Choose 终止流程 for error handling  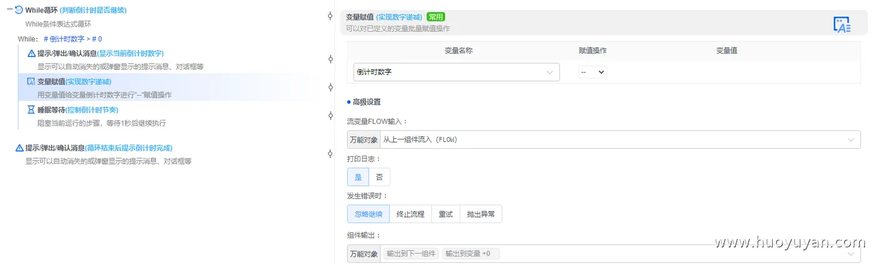click(x=410, y=214)
